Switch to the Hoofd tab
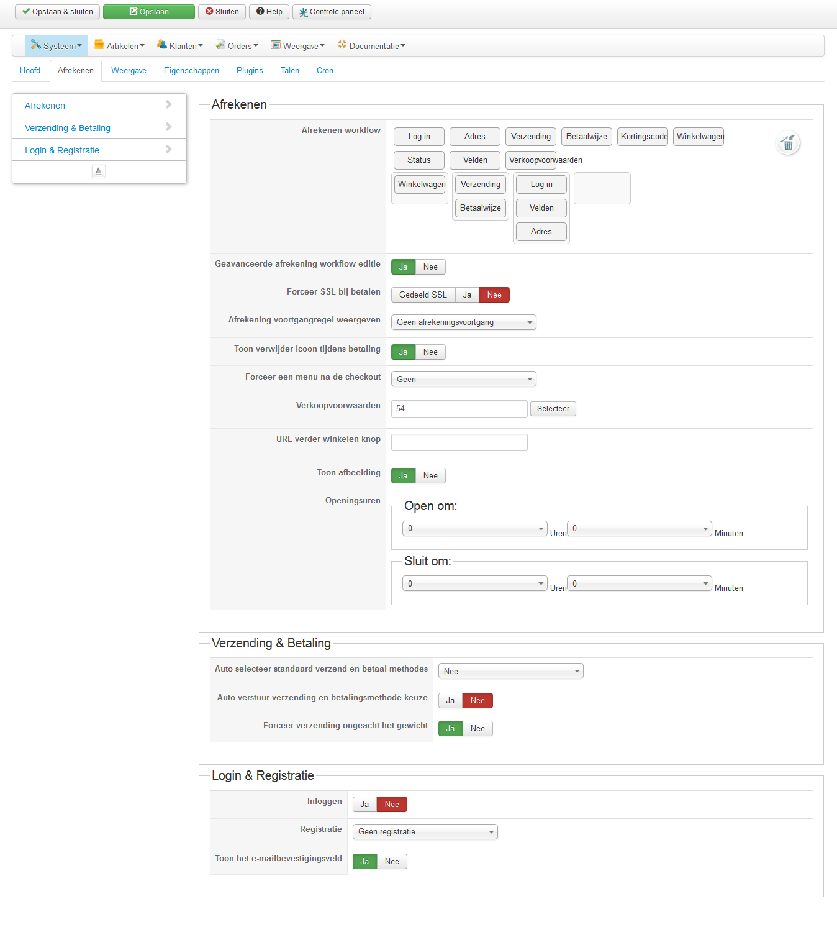This screenshot has width=837, height=932. (30, 71)
